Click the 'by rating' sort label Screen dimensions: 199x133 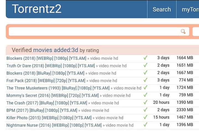coord(89,50)
